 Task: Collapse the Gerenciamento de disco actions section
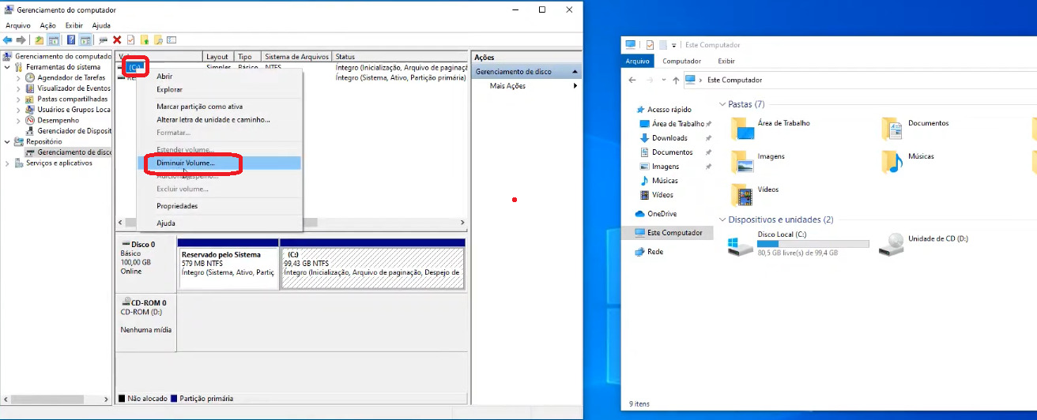point(575,72)
